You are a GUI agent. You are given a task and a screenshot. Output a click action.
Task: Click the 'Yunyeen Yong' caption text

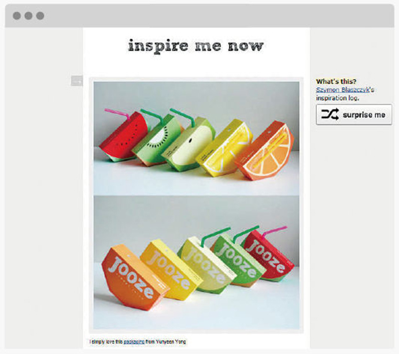coord(171,342)
